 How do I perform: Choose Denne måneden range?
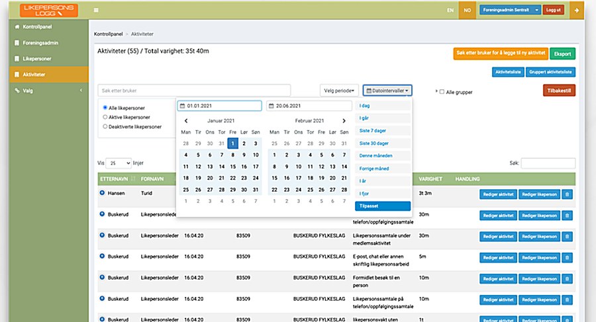click(383, 155)
